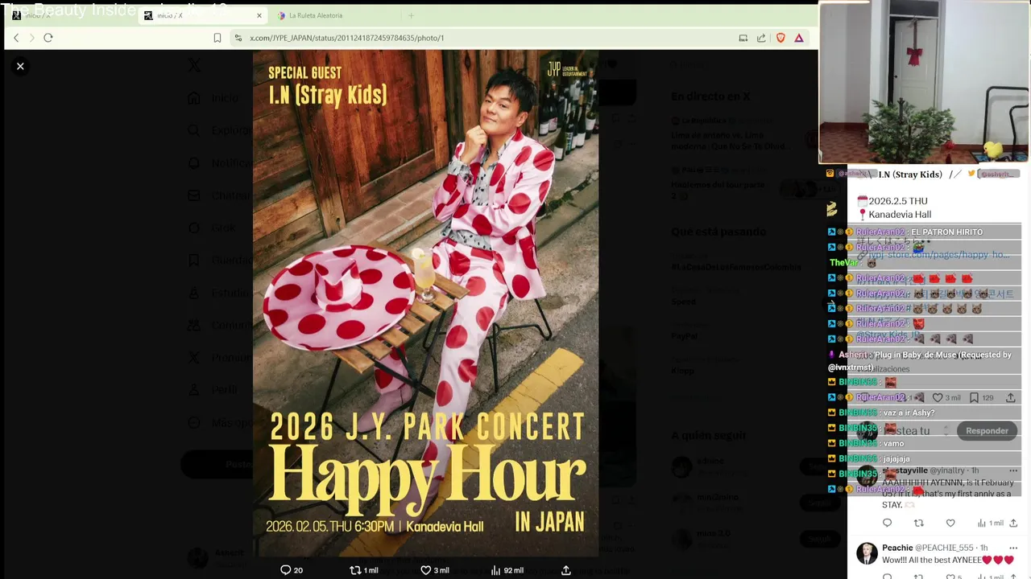Open the screen/cast icon in address bar

click(743, 38)
